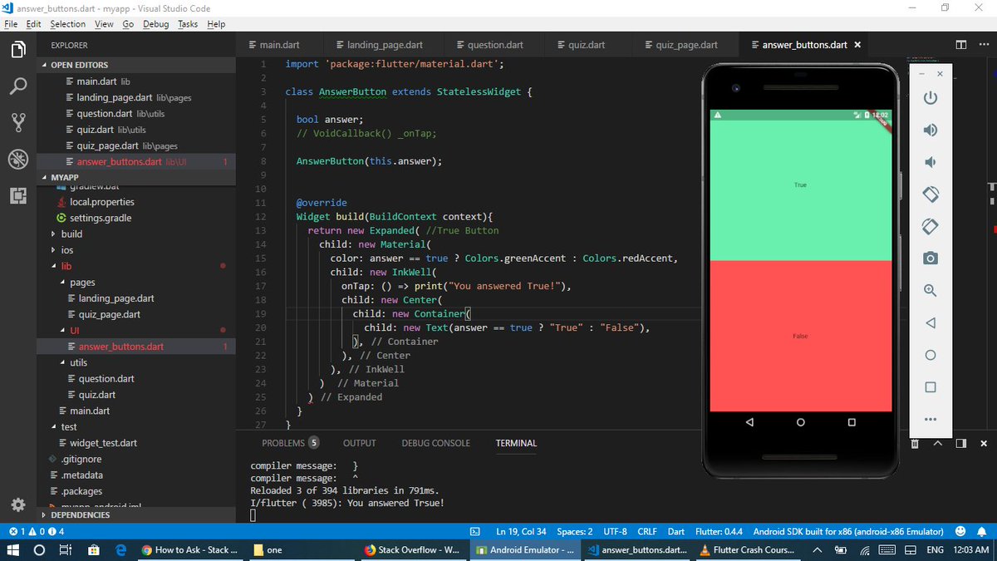Split the editor to the side
The width and height of the screenshot is (997, 561).
click(961, 45)
